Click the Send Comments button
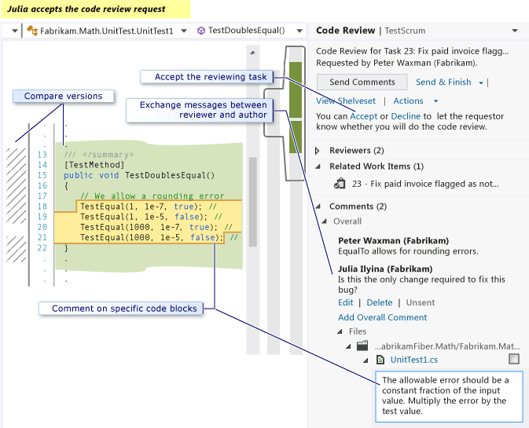The image size is (529, 428). 362,82
